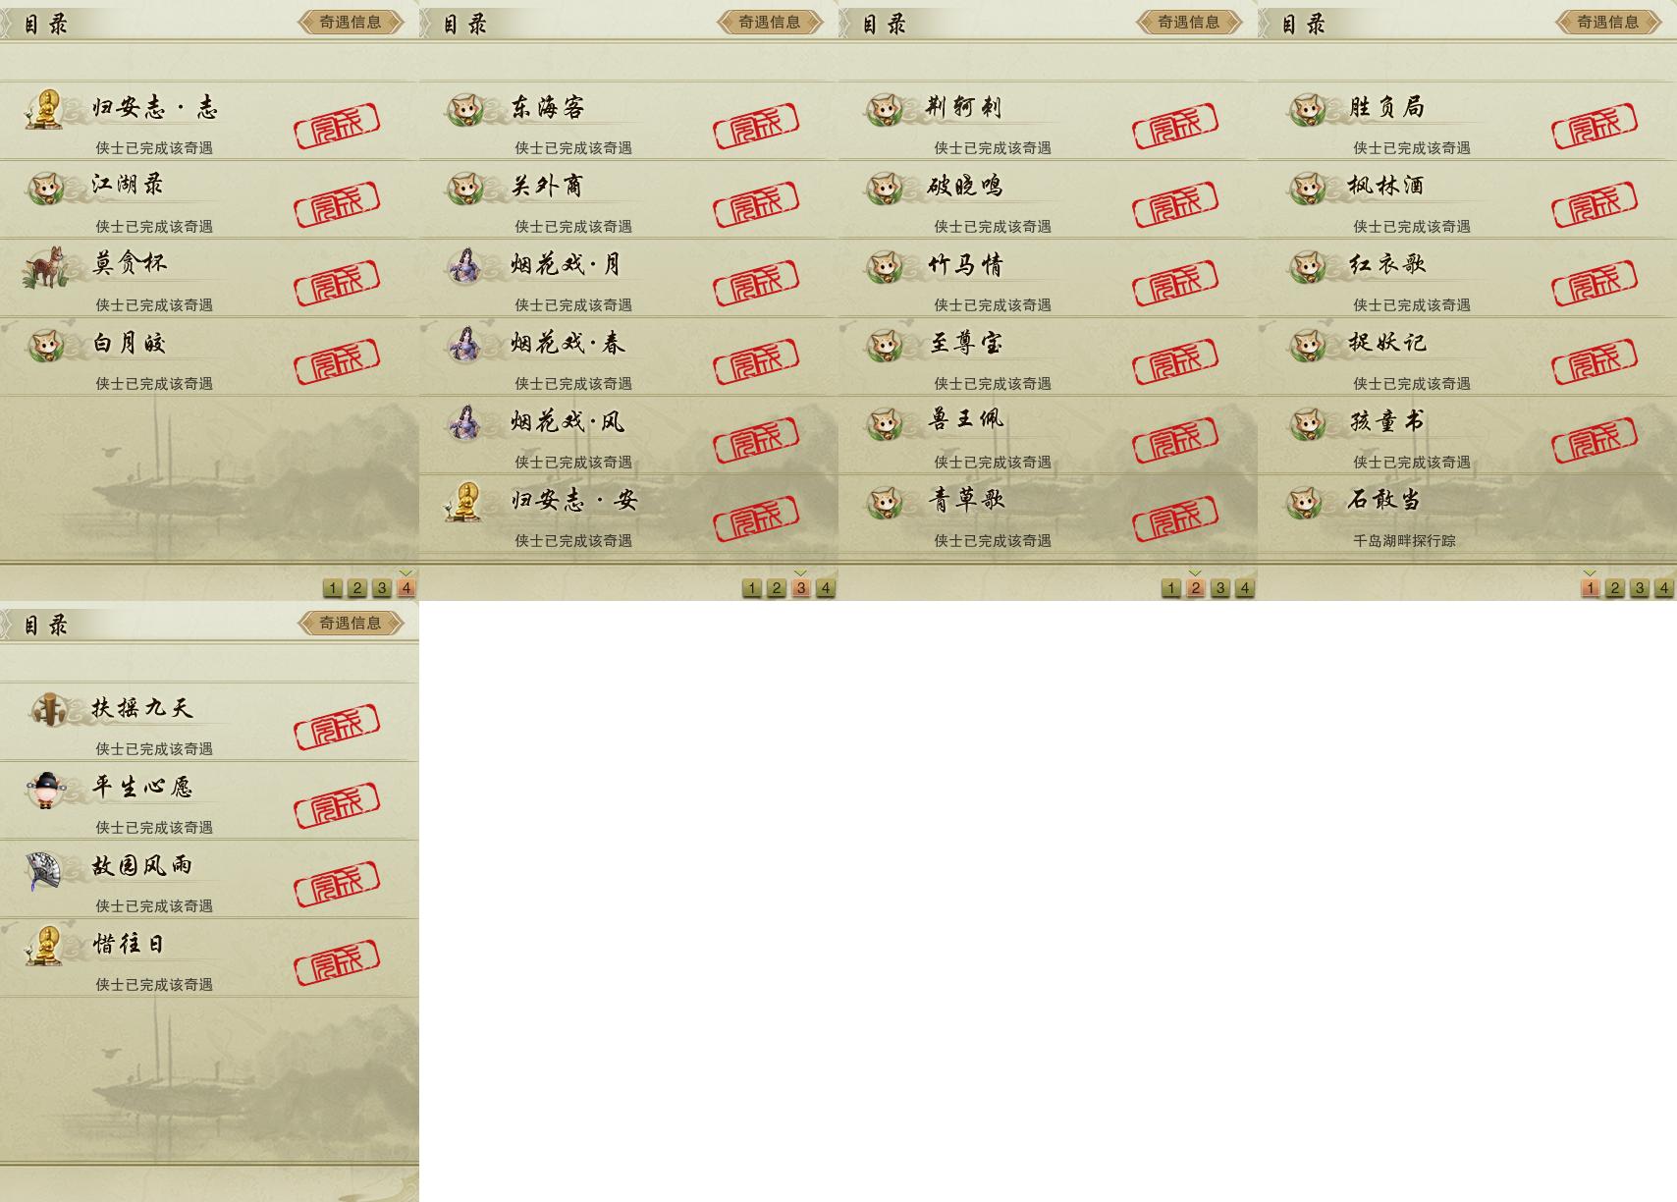
Task: Select the 烟花戏·风 adventure title
Action: 568,422
